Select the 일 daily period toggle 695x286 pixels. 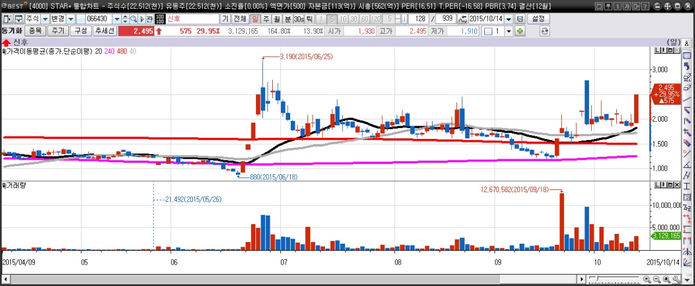click(255, 19)
